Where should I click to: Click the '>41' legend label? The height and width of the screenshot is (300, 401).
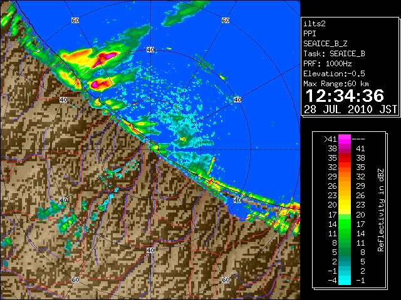click(330, 139)
